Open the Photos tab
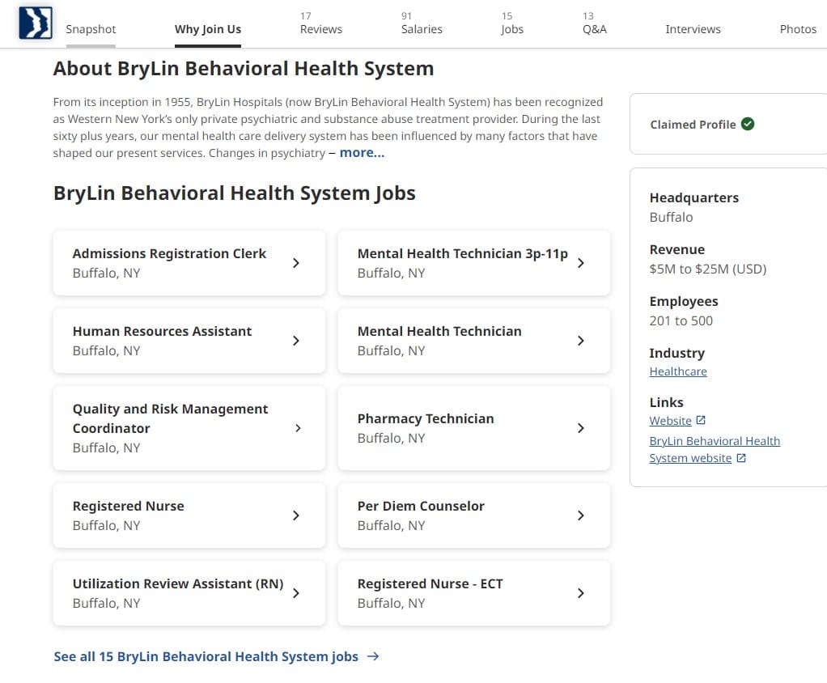This screenshot has height=683, width=827. [x=798, y=29]
